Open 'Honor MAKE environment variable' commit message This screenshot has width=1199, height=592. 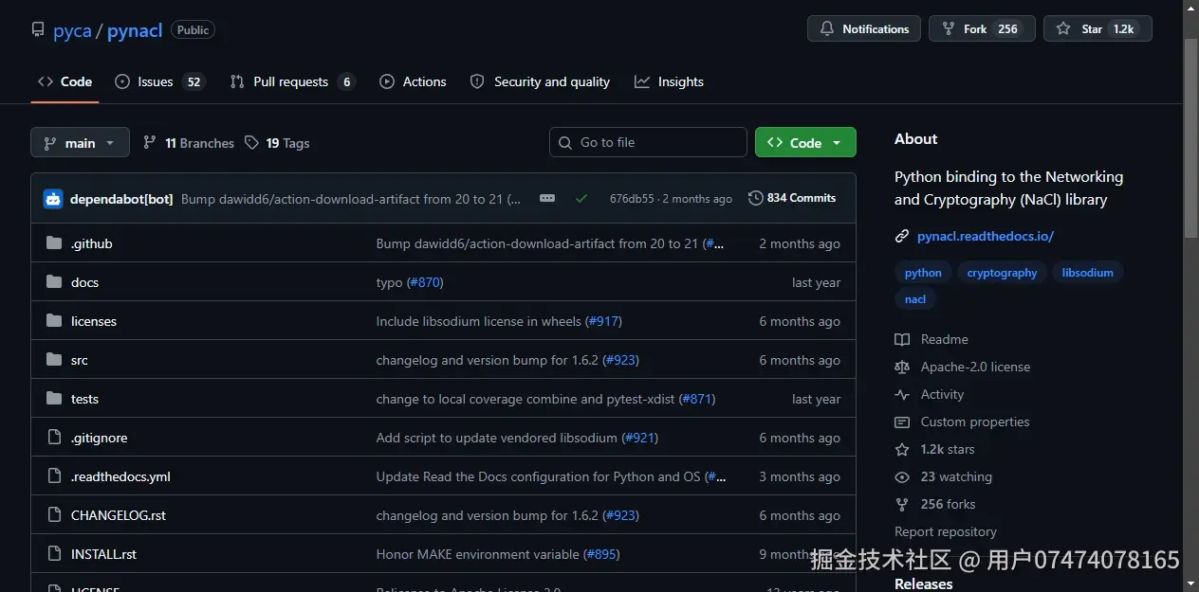coord(478,554)
